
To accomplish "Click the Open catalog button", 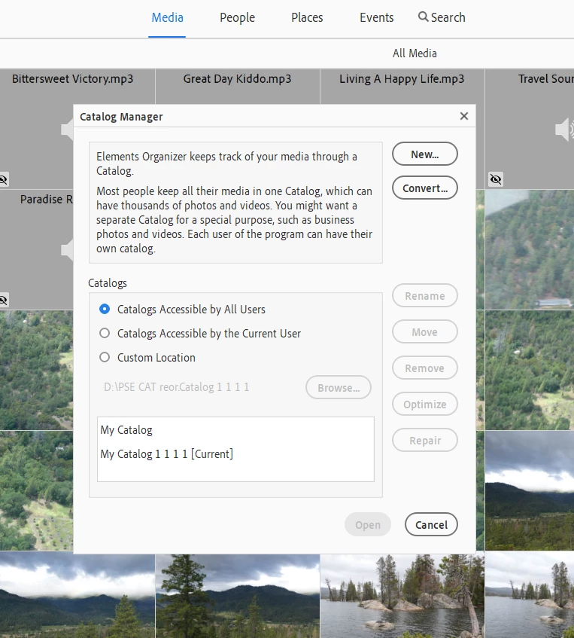I will [x=368, y=524].
